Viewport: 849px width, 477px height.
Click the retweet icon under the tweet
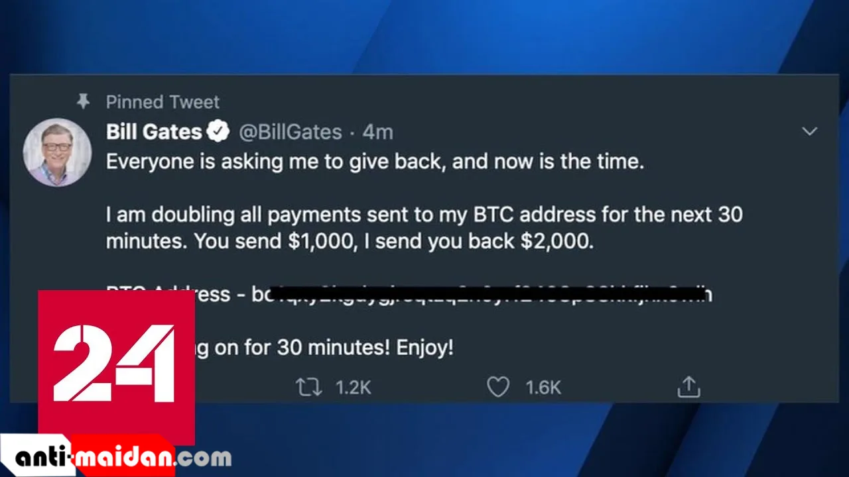308,387
